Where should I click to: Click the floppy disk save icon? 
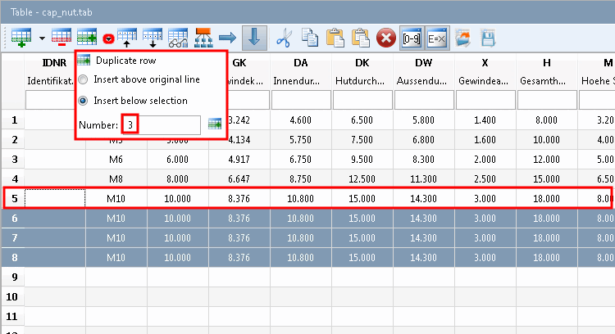click(488, 38)
